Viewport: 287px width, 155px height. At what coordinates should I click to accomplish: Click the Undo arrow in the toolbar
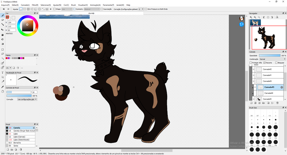(x=4, y=9)
